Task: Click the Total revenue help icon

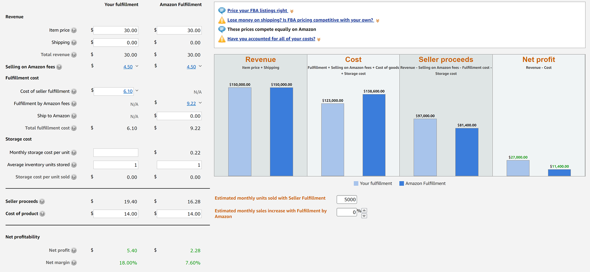Action: tap(74, 55)
